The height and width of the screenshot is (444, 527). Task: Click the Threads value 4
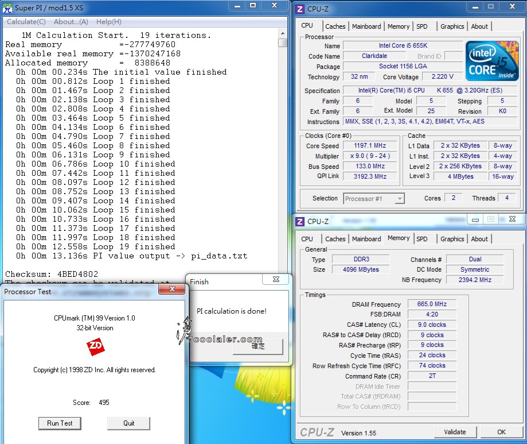[506, 198]
